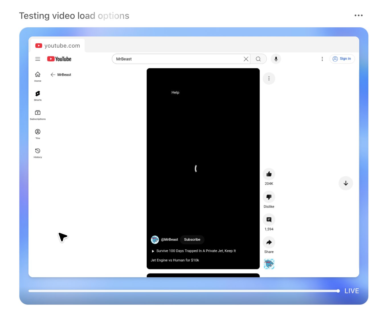Dislike the Short with thumbs down
The width and height of the screenshot is (384, 318).
pyautogui.click(x=269, y=197)
